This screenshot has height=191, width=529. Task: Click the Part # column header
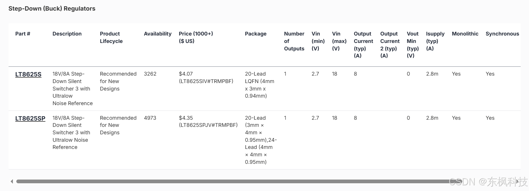[x=23, y=34]
